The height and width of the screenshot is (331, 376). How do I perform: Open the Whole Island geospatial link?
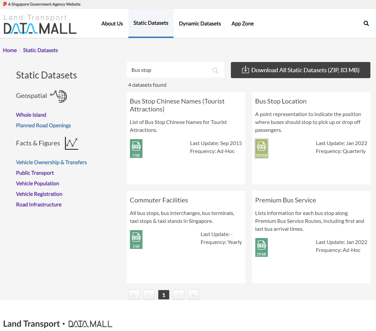point(31,115)
